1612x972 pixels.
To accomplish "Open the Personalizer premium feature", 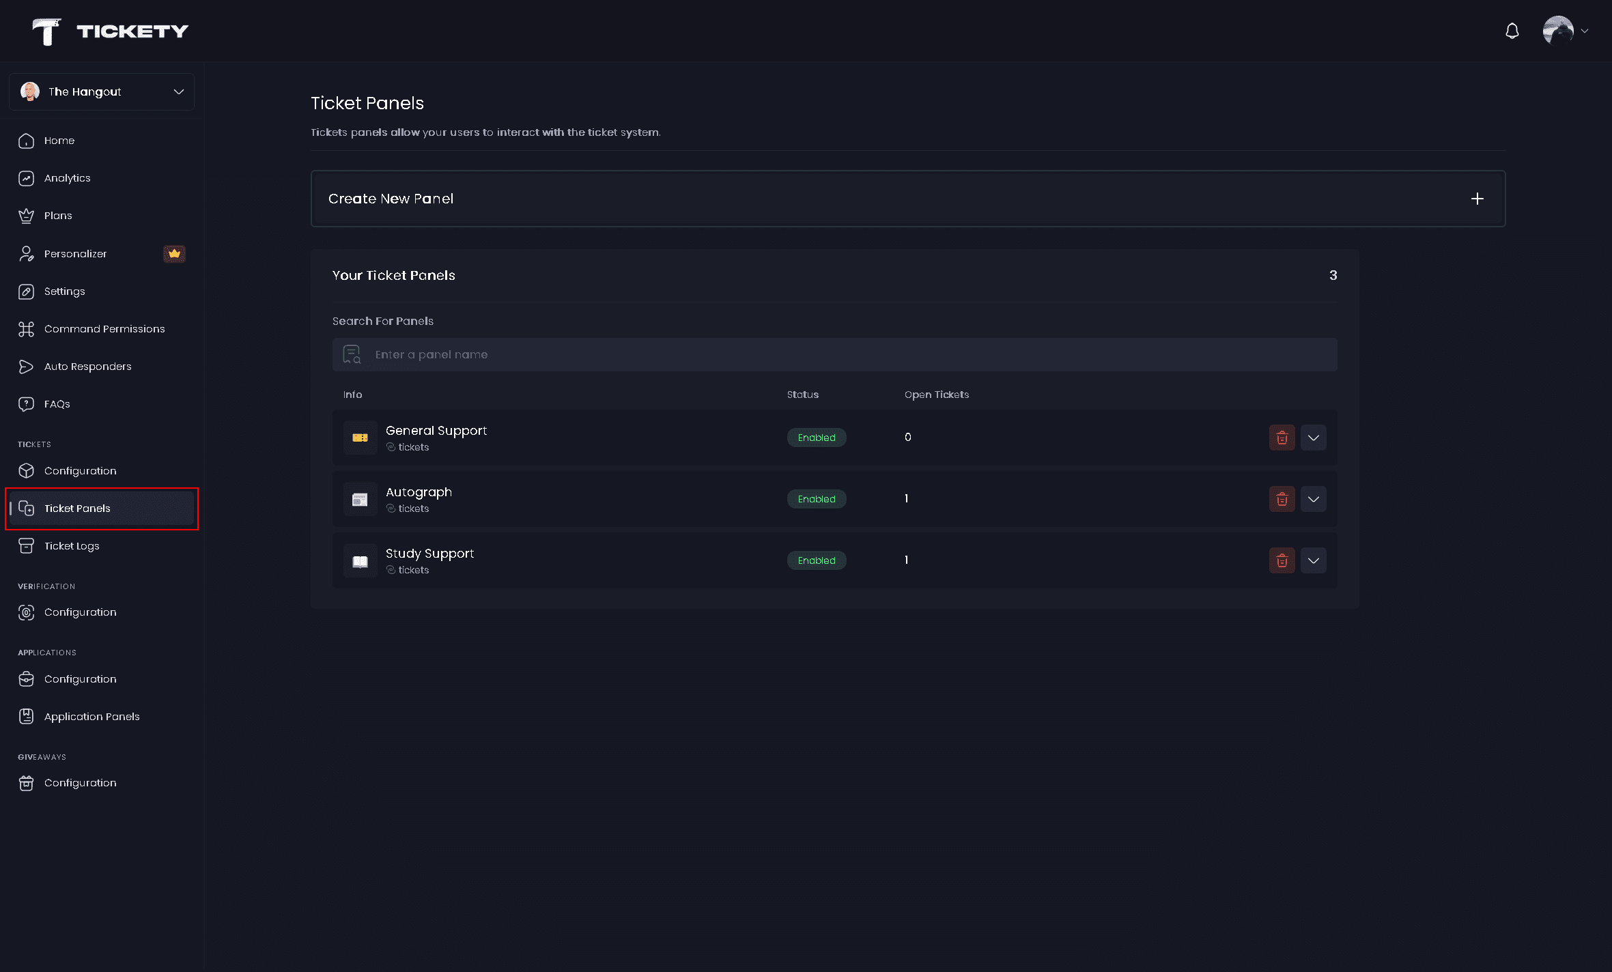I will coord(75,253).
